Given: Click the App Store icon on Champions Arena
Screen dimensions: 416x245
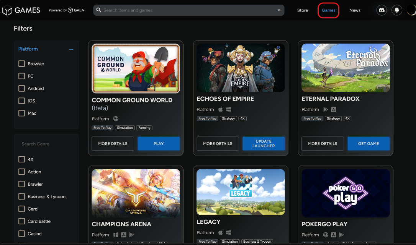Looking at the screenshot, I should [x=124, y=235].
